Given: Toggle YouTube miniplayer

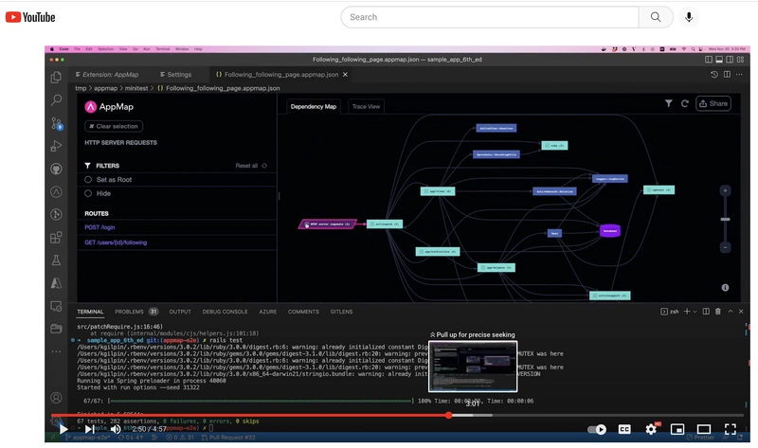Looking at the screenshot, I should click(677, 429).
